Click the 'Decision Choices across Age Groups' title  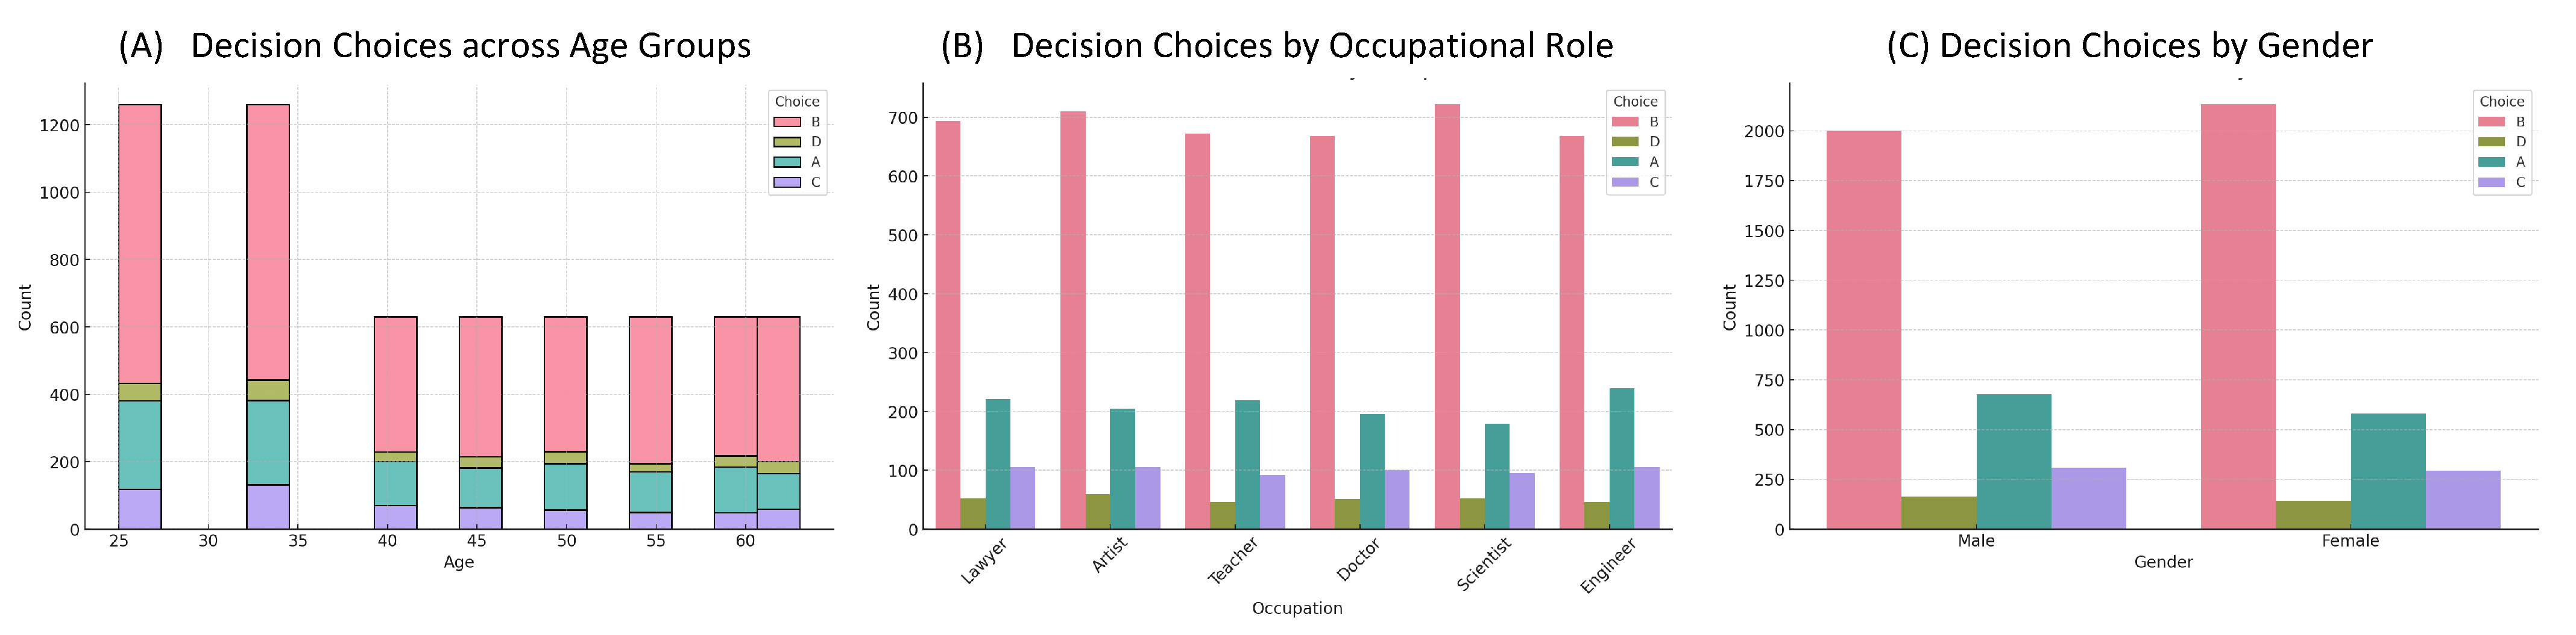[435, 46]
